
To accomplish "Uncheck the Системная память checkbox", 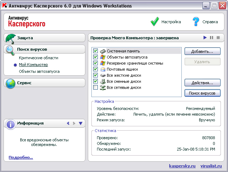I will coord(95,51).
